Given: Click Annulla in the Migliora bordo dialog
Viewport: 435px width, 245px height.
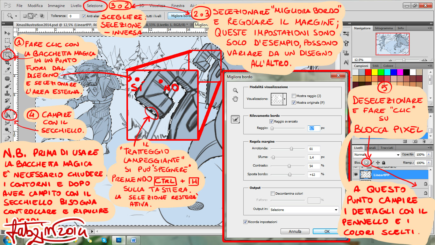Looking at the screenshot, I should click(295, 232).
